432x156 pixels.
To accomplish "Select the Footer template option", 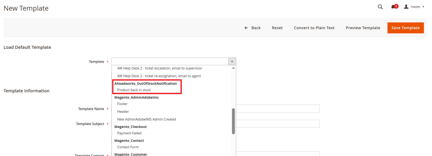I will tap(122, 104).
